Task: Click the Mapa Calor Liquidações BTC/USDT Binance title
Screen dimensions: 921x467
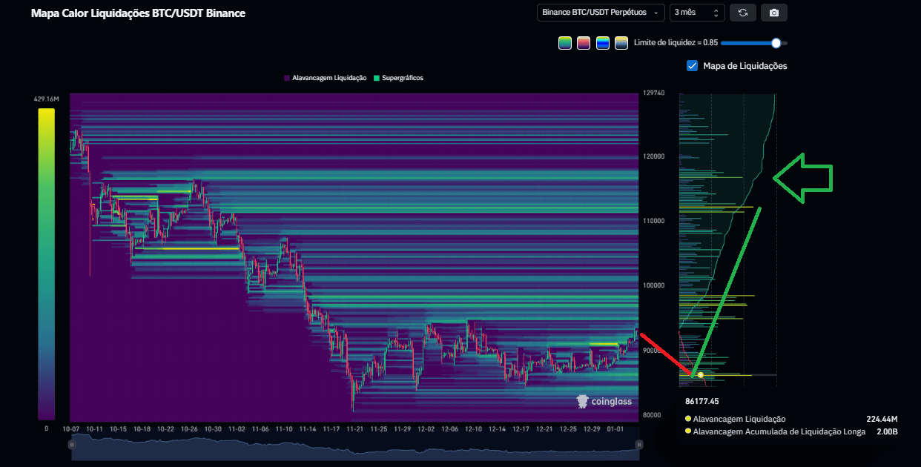Action: pos(138,13)
